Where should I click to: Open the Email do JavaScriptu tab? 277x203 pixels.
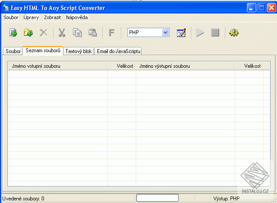(118, 51)
